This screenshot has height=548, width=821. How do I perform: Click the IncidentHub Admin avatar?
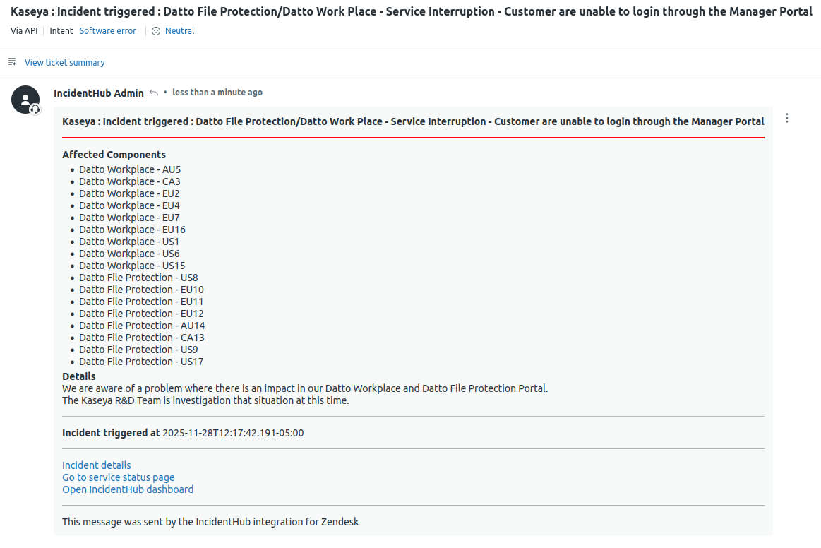tap(25, 100)
